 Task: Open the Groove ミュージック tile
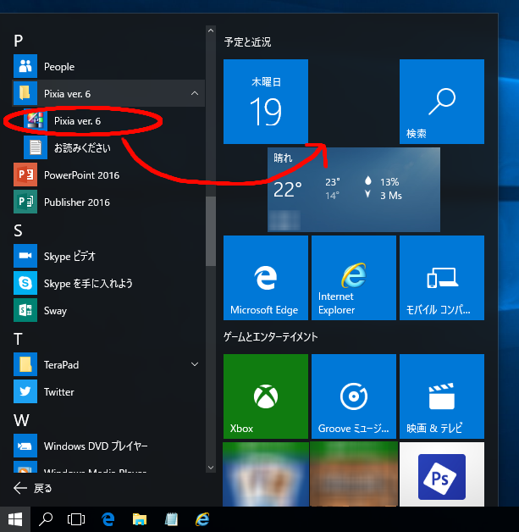click(x=354, y=396)
